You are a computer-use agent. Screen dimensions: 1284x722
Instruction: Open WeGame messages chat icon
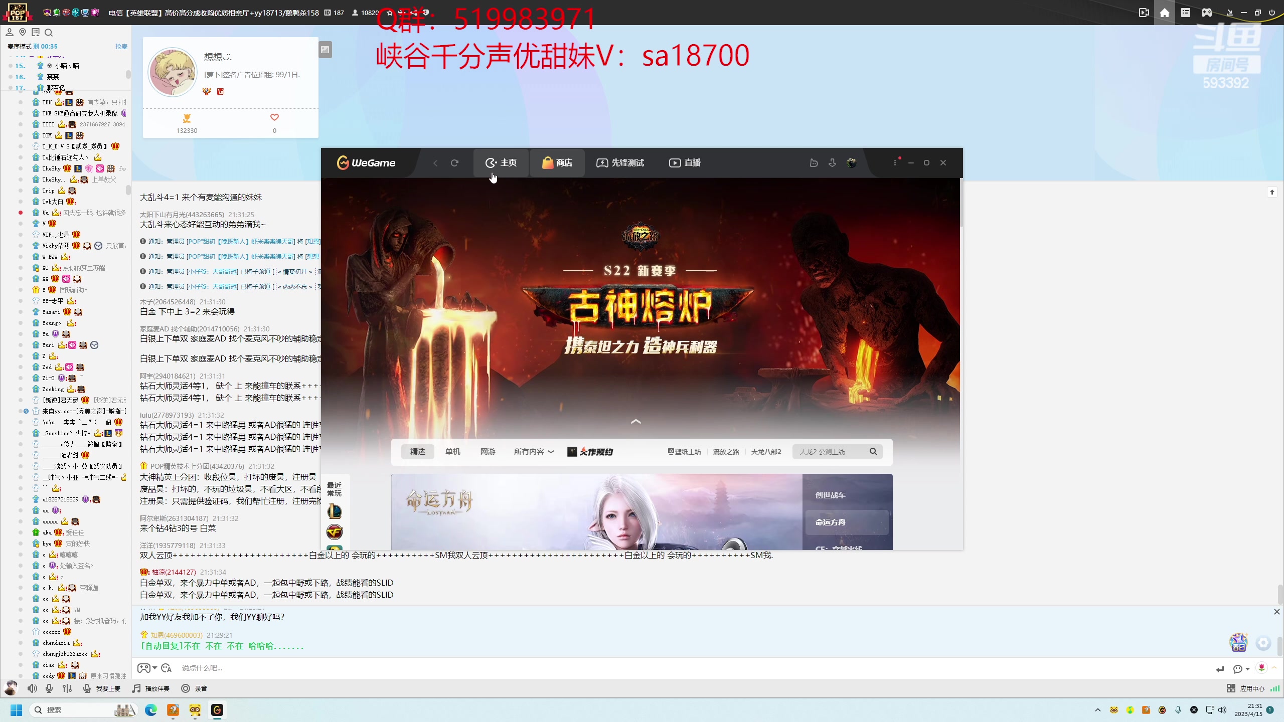coord(814,163)
